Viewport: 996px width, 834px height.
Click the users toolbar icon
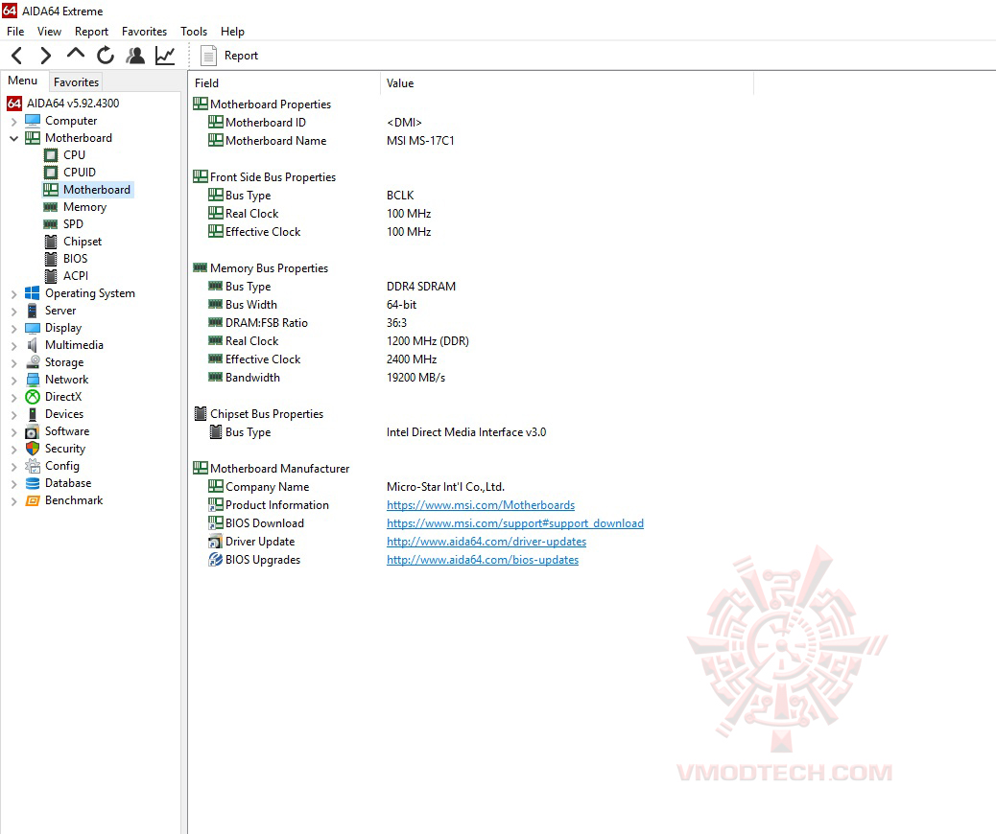[x=135, y=56]
